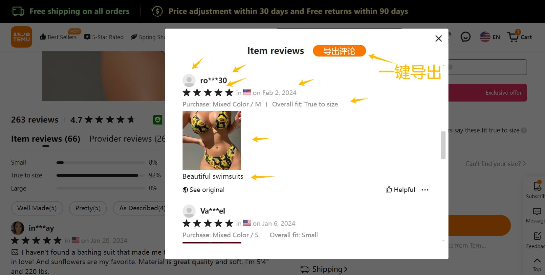Open the three-dot review options menu
The width and height of the screenshot is (545, 275).
425,190
